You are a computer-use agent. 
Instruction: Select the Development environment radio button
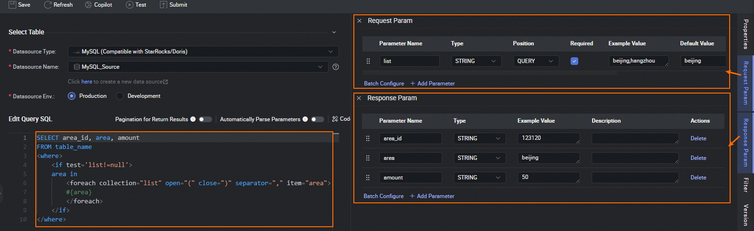click(x=120, y=96)
